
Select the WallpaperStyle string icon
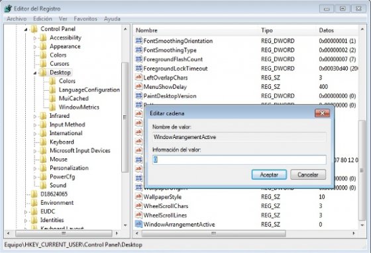(138, 196)
